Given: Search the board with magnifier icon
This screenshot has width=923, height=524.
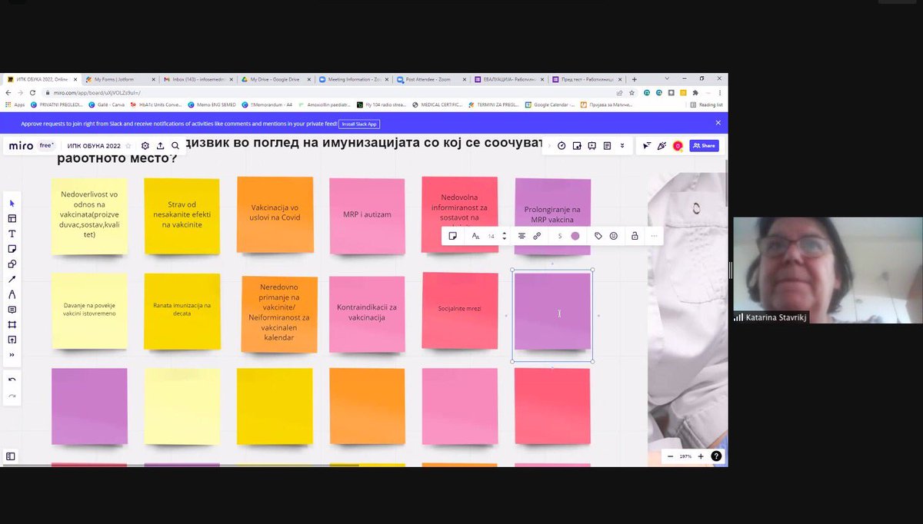Looking at the screenshot, I should [x=175, y=145].
